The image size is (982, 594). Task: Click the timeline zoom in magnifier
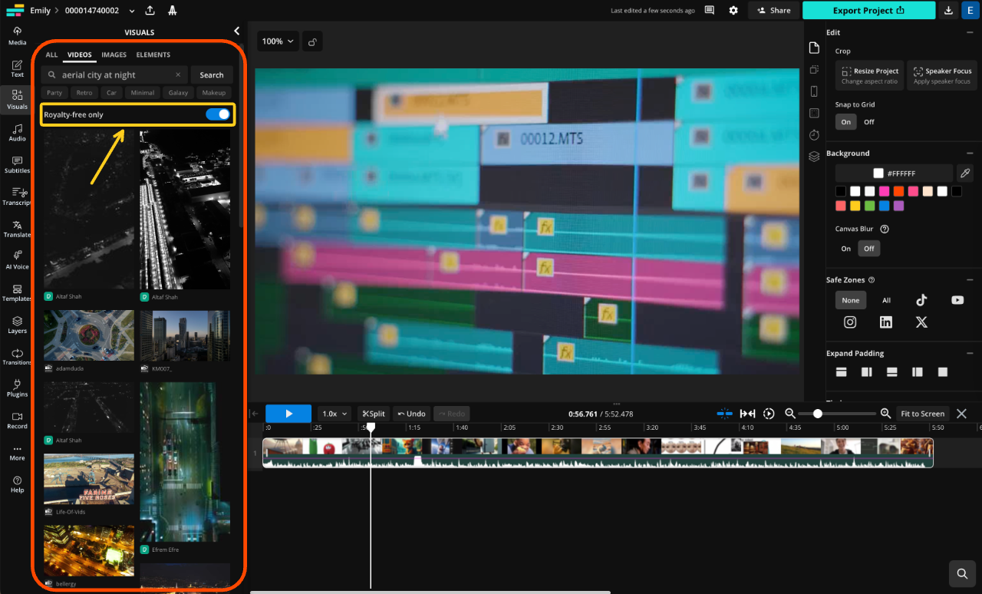pos(885,414)
